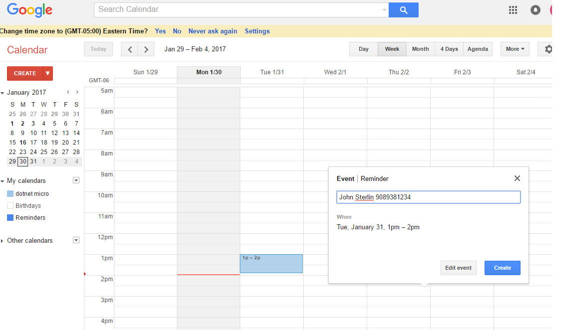Click No on time zone prompt
This screenshot has width=568, height=330.
[177, 31]
